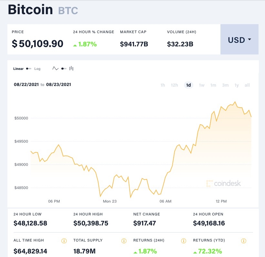Select the bar chart type icon

tap(71, 68)
